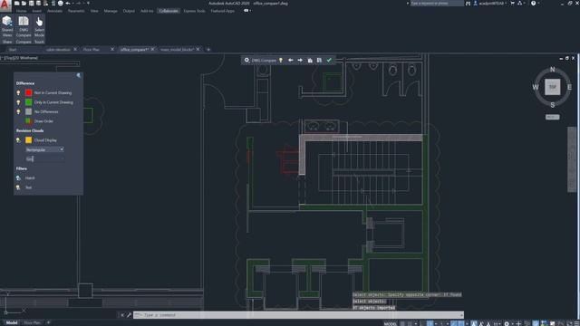The image size is (580, 326).
Task: Click the command line input field
Action: [298, 315]
